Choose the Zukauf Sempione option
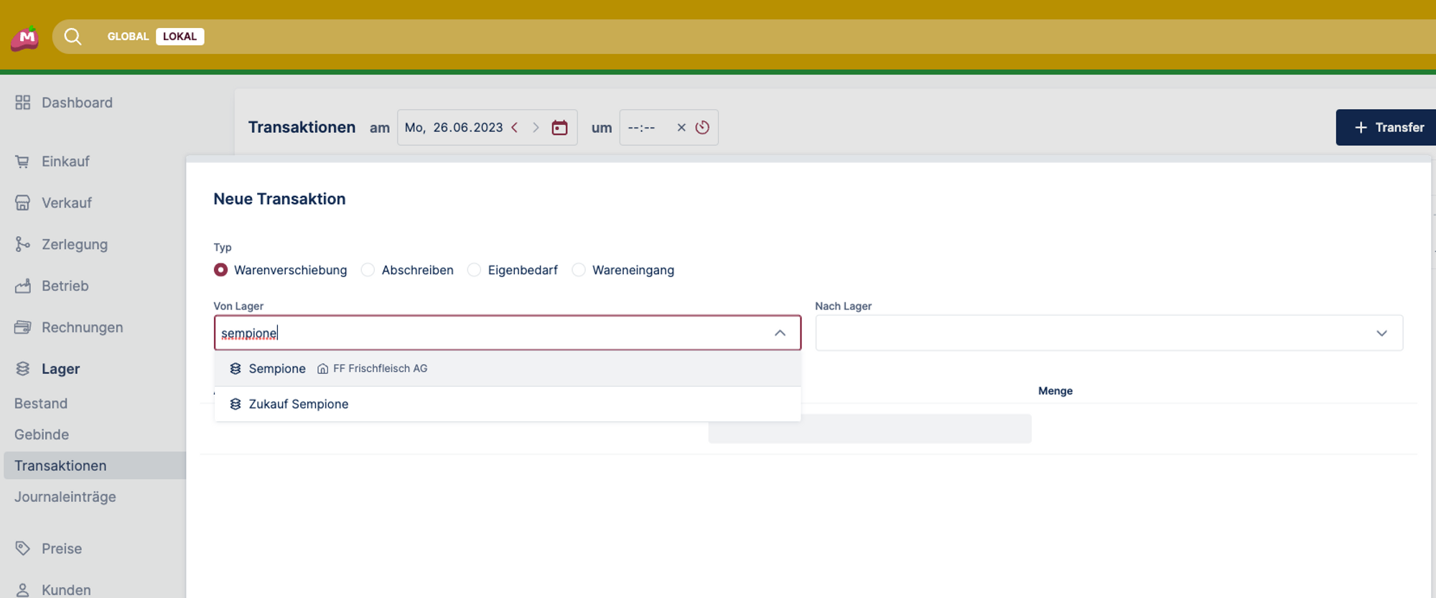This screenshot has width=1436, height=598. (x=299, y=404)
